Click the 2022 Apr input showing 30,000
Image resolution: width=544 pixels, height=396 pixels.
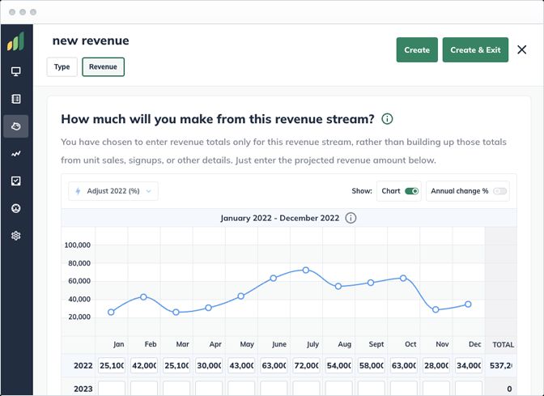[x=209, y=365]
